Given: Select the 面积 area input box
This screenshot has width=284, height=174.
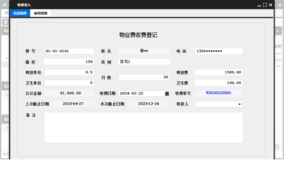Looking at the screenshot, I should pyautogui.click(x=68, y=62).
